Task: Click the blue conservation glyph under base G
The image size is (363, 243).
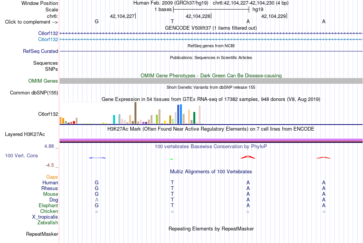Action: tap(97, 158)
